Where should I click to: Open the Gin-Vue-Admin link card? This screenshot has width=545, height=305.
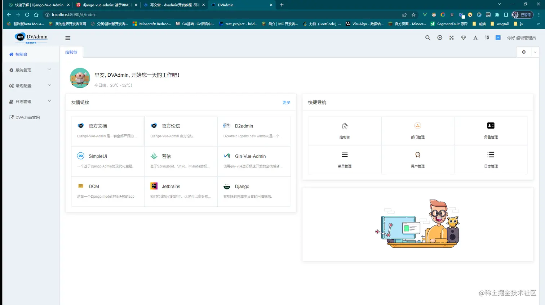coord(254,161)
